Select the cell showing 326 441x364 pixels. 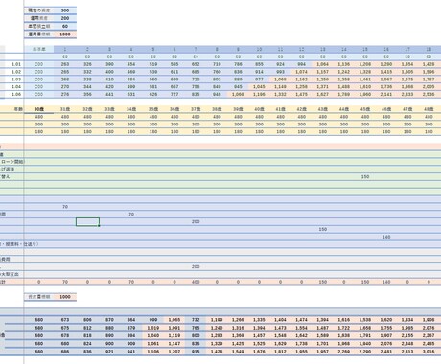point(87,64)
